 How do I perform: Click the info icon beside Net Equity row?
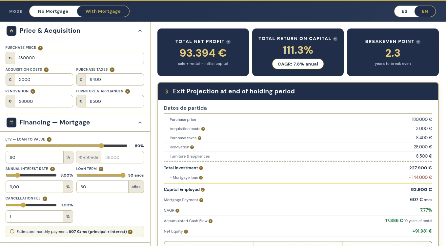(186, 232)
